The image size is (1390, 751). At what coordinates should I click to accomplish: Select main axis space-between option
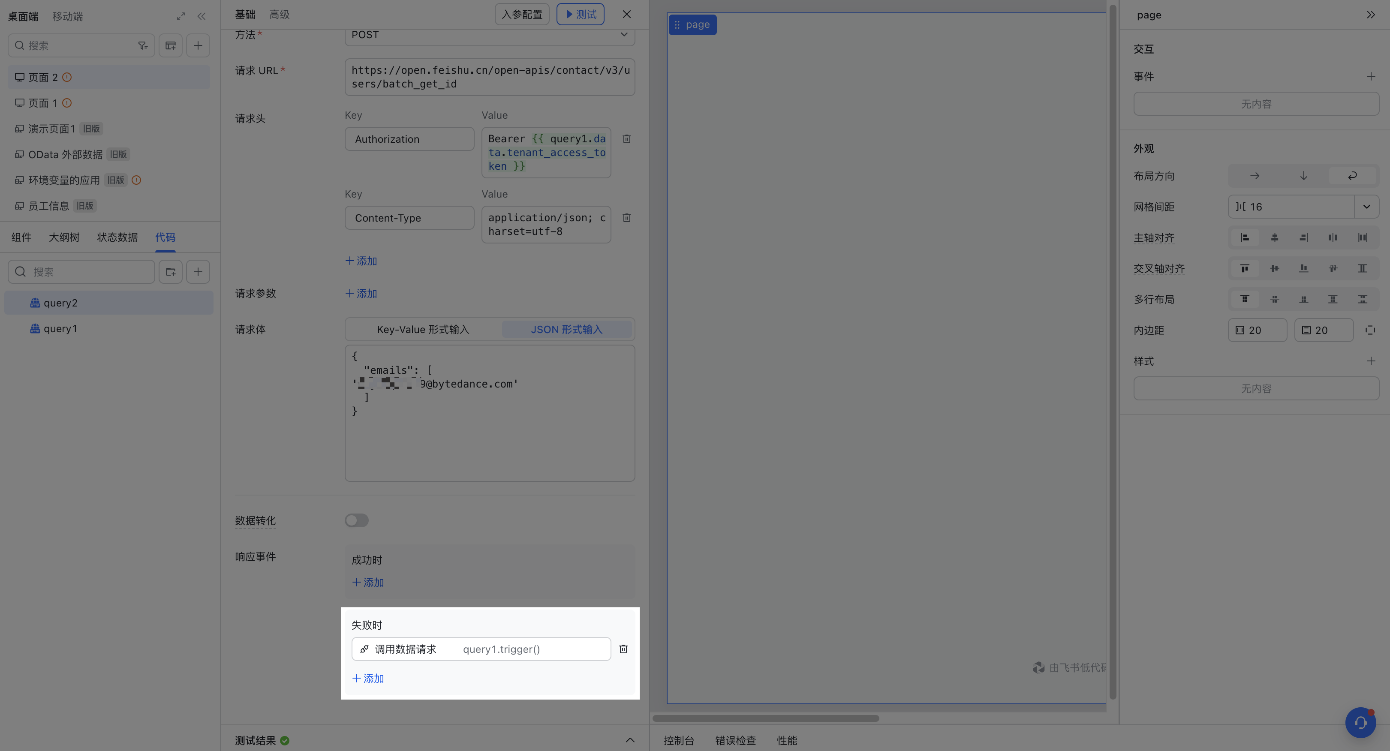(x=1333, y=238)
